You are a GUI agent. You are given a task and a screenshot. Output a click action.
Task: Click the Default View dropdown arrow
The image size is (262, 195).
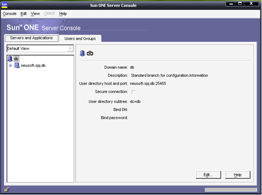[70, 48]
